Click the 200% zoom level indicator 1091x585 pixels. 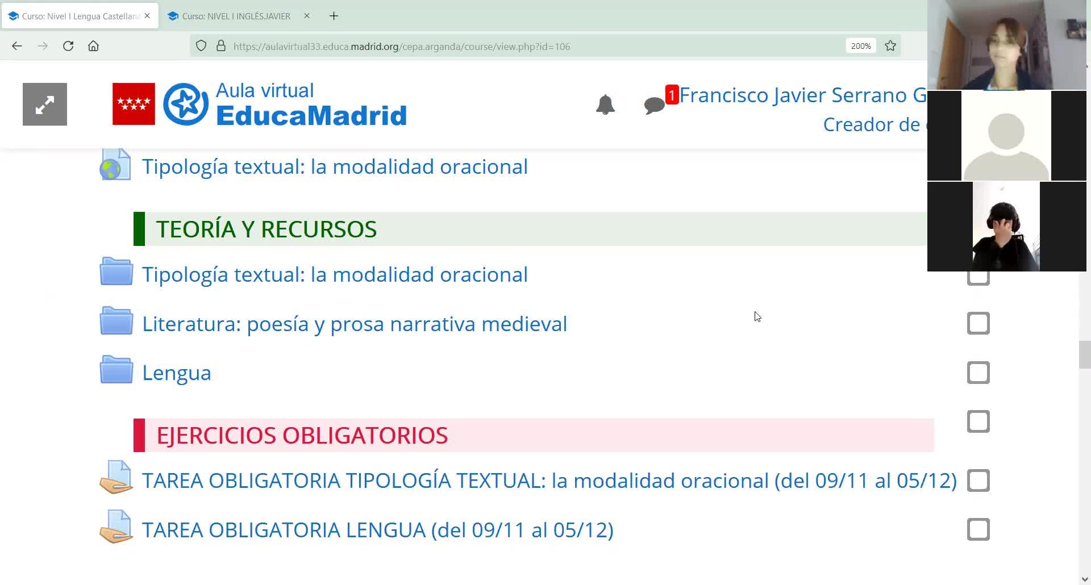pyautogui.click(x=861, y=46)
